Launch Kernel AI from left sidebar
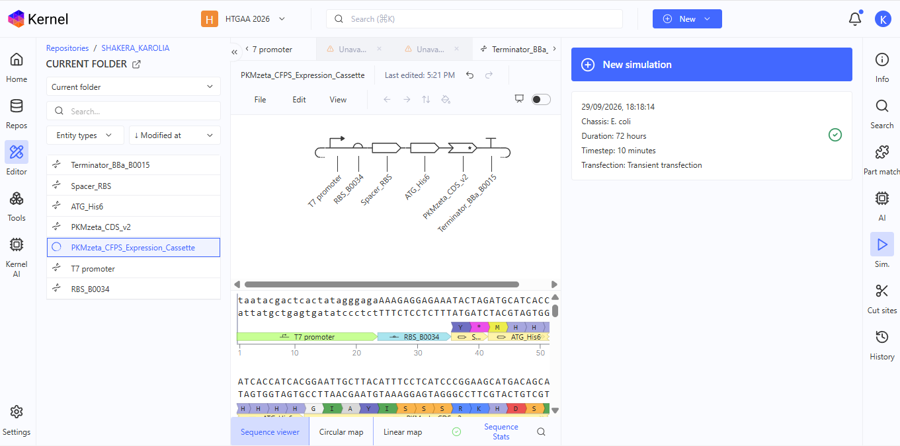Viewport: 900px width, 446px height. (x=17, y=257)
